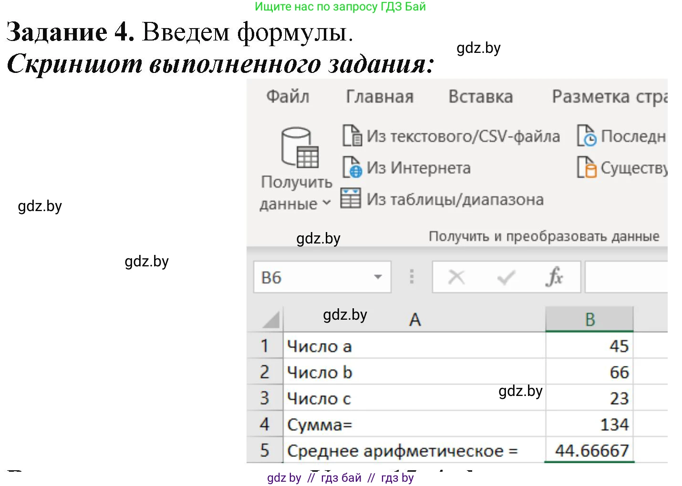Open the Из текстового/CSV-файла import icon

[351, 136]
